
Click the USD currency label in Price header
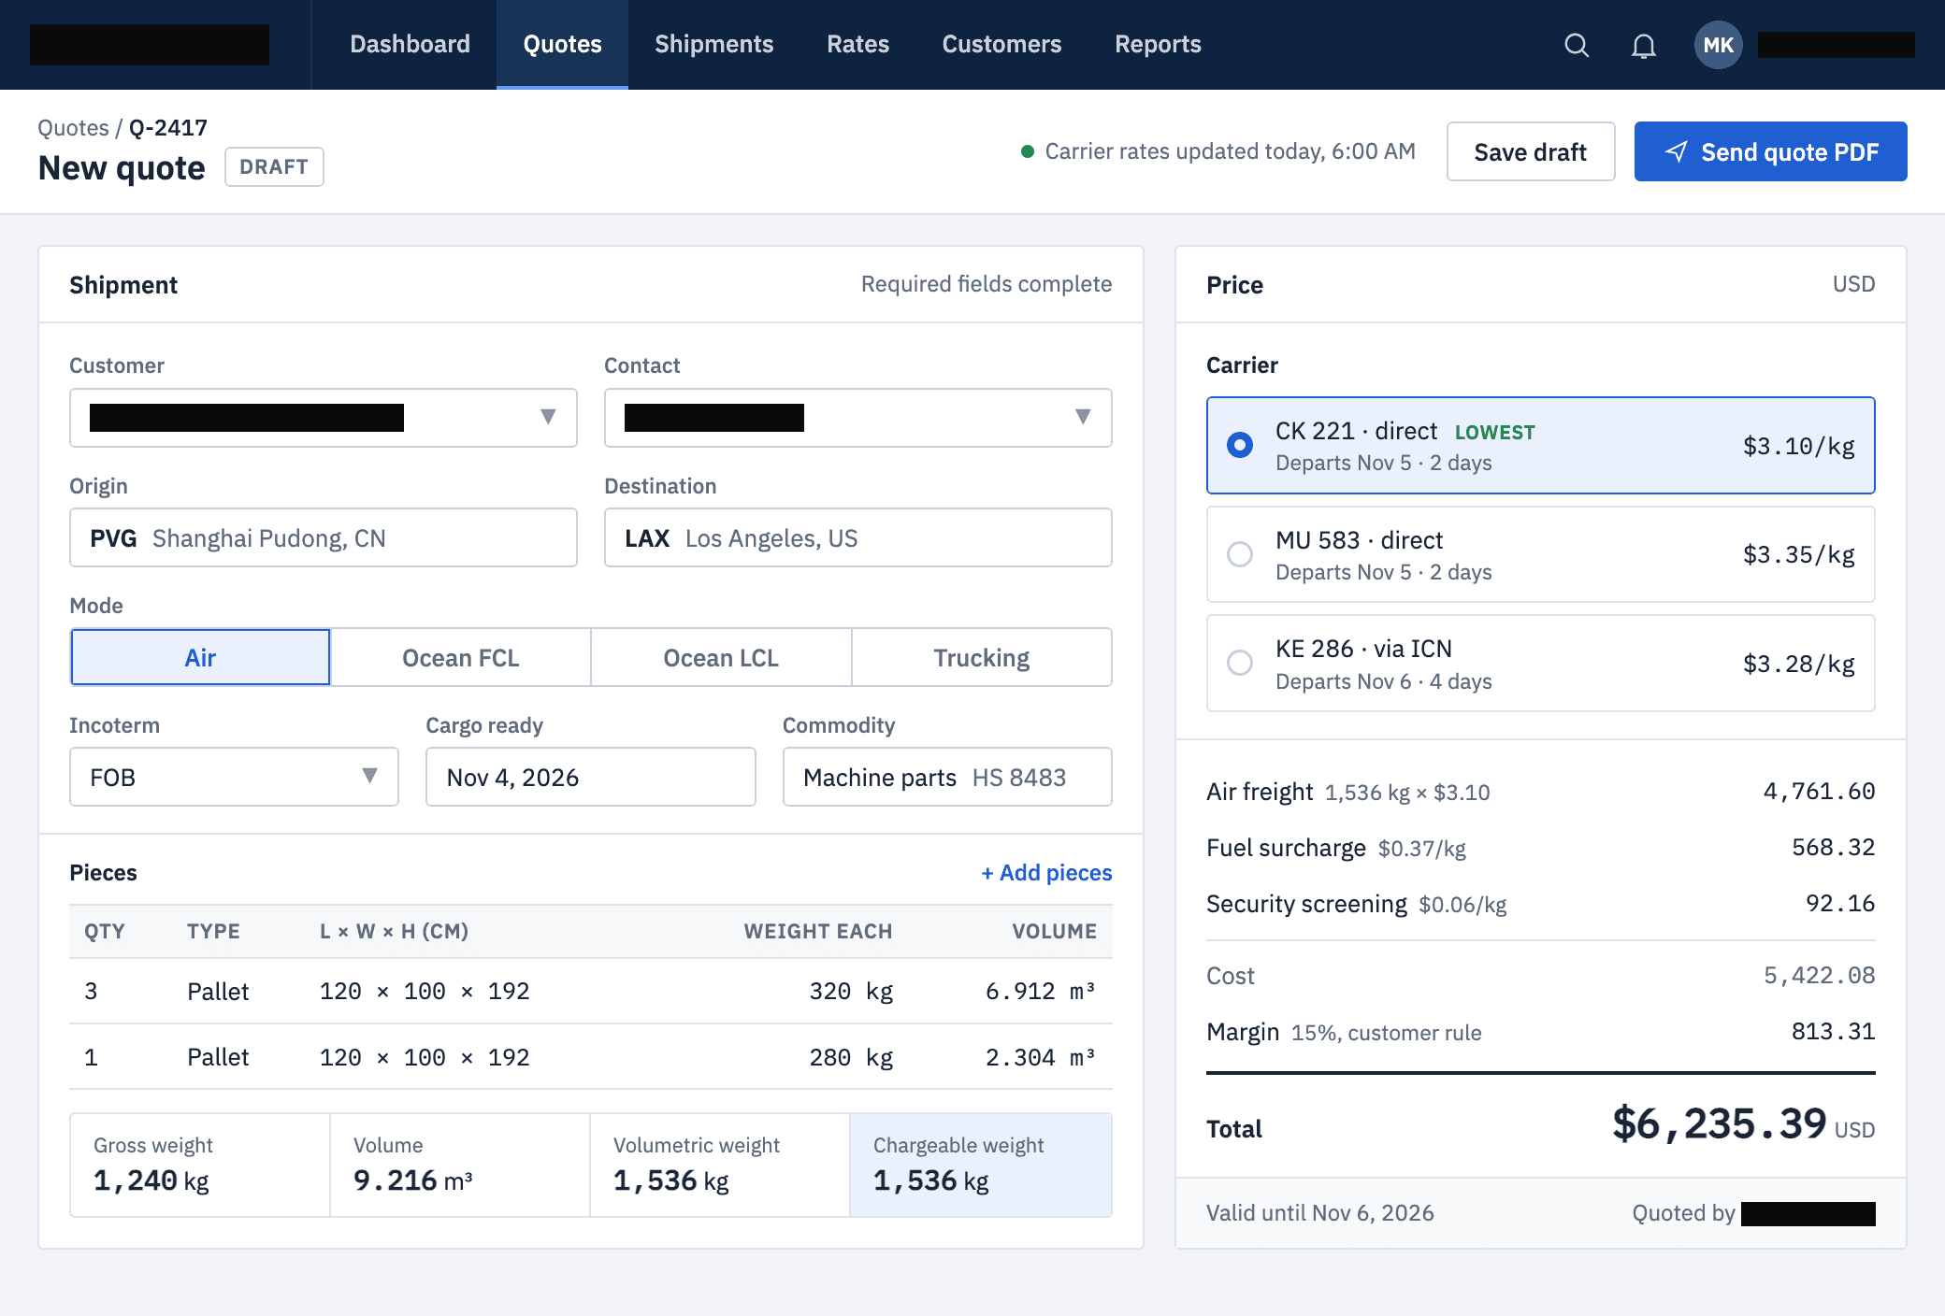pos(1853,283)
